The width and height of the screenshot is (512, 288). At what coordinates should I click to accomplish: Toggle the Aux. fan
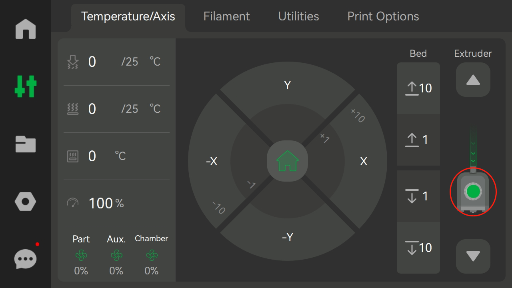[116, 255]
